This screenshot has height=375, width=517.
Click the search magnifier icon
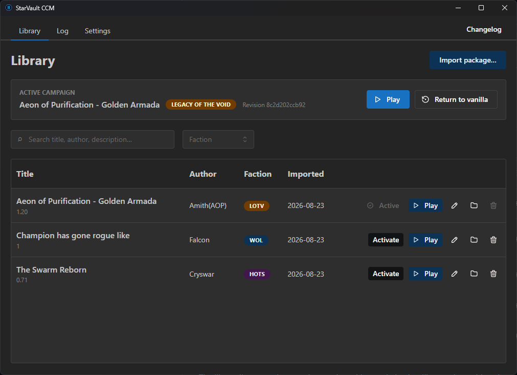pos(20,139)
